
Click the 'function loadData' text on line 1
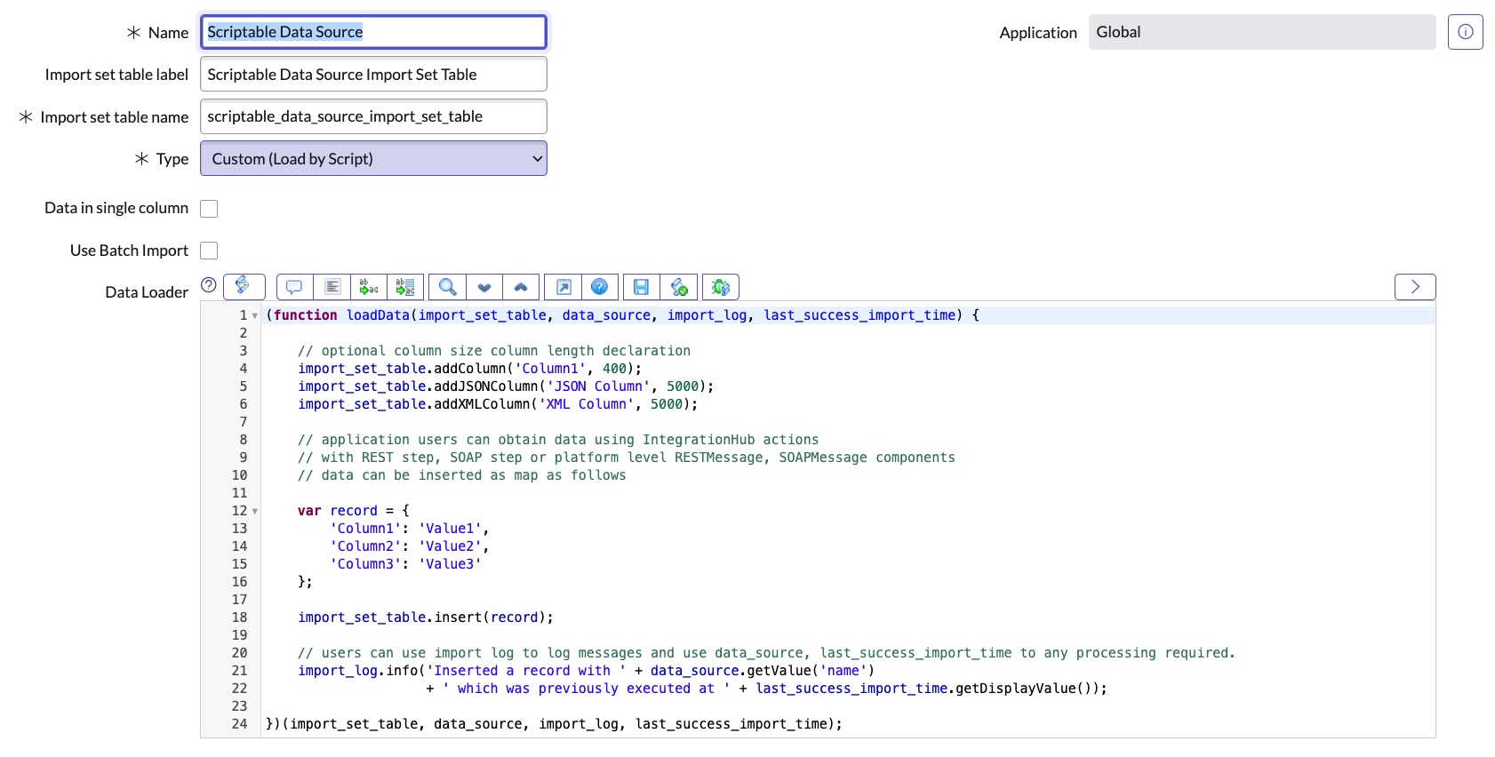[342, 315]
